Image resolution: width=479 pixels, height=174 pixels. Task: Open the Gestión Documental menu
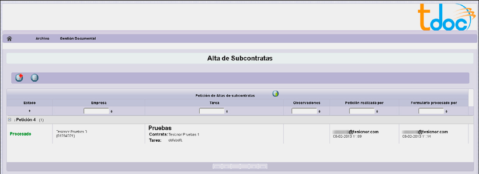(78, 38)
